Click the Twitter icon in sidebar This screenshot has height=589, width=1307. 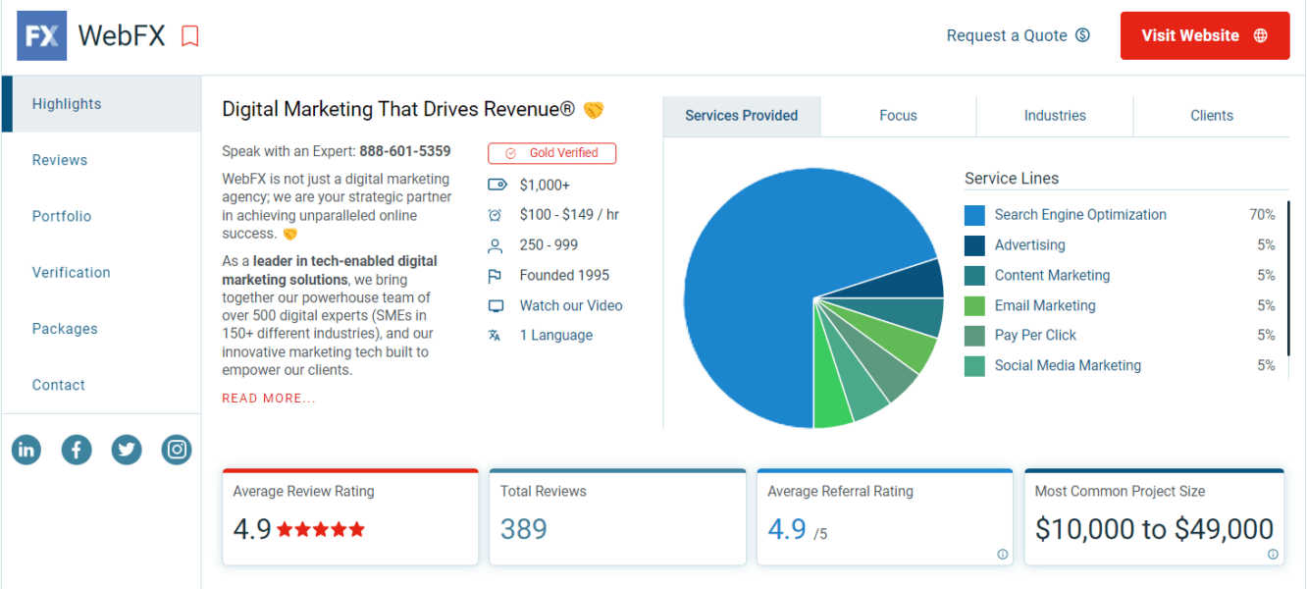tap(127, 449)
